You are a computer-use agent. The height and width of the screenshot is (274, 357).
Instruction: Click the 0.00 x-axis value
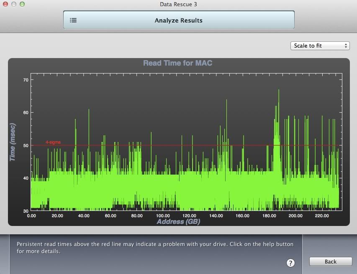31,216
